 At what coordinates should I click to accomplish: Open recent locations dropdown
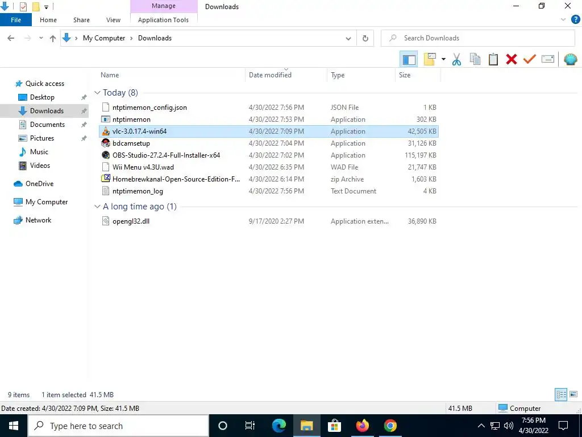click(x=41, y=38)
